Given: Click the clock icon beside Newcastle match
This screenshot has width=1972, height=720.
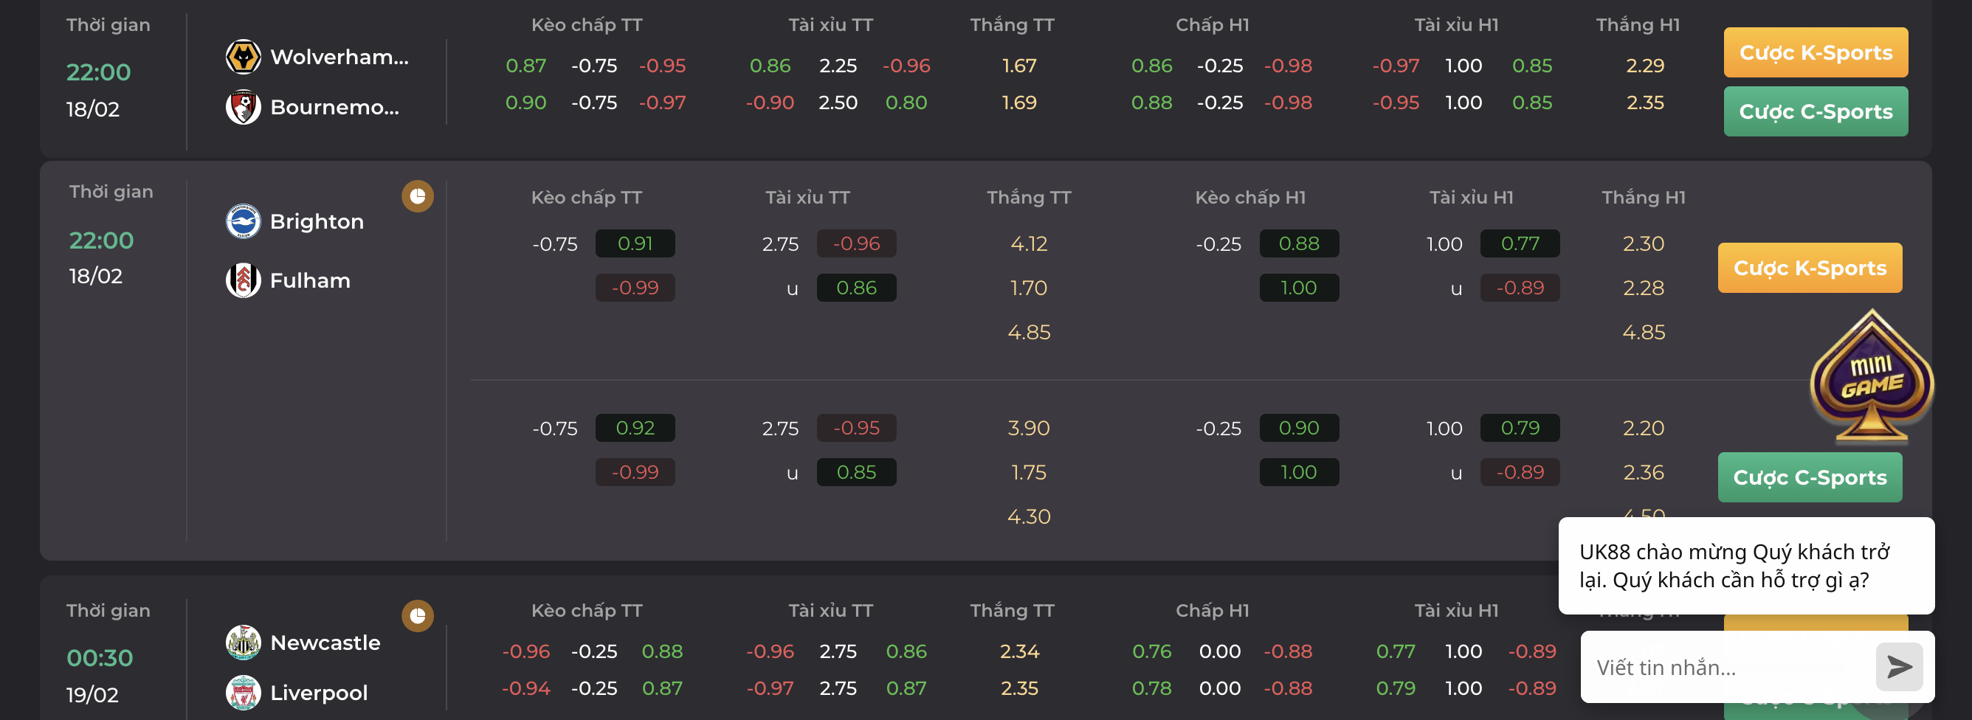Looking at the screenshot, I should coord(418,615).
